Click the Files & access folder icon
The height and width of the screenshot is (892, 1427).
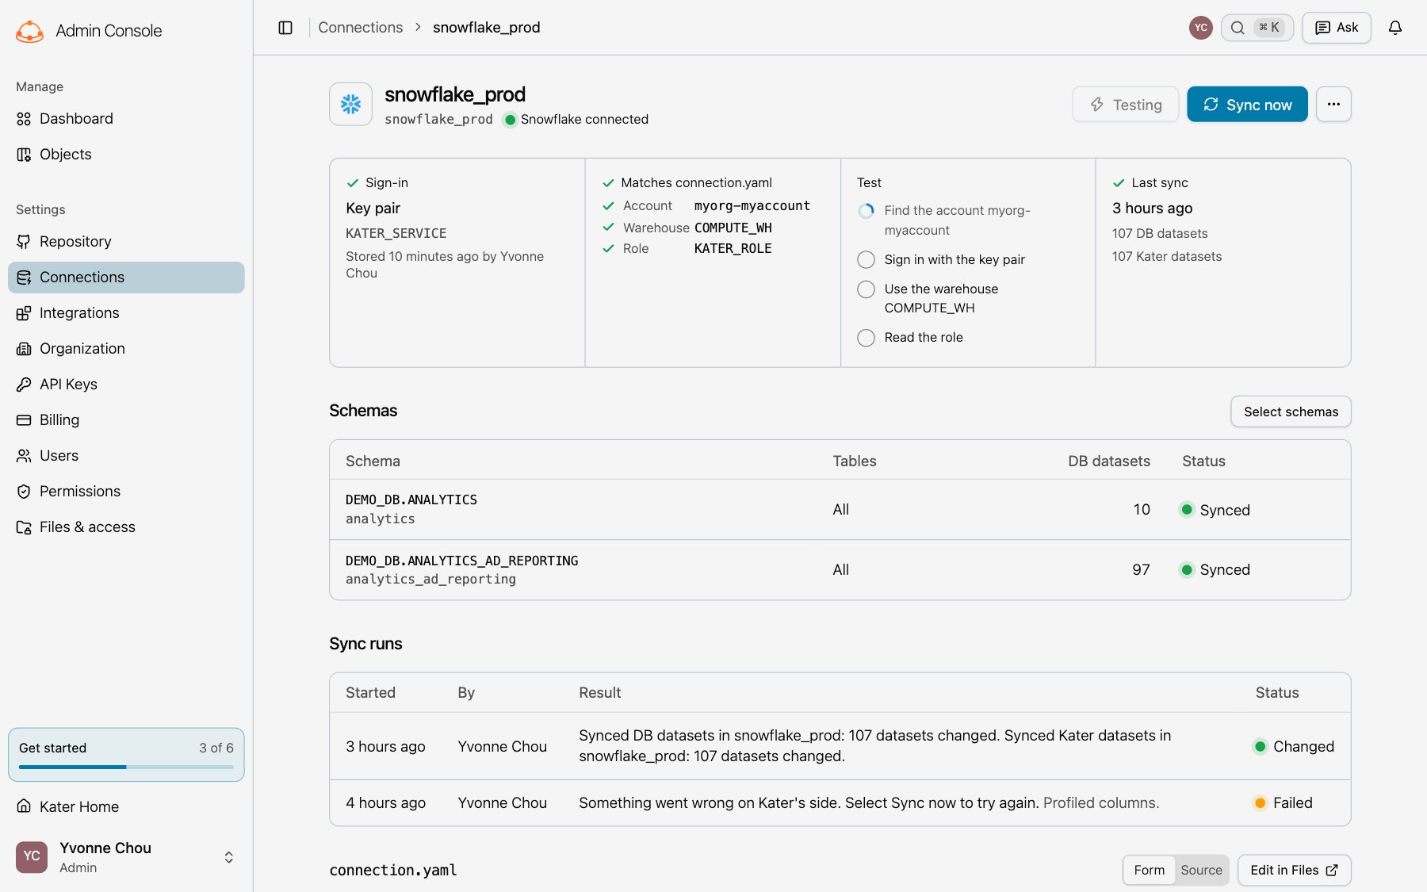[x=24, y=527]
